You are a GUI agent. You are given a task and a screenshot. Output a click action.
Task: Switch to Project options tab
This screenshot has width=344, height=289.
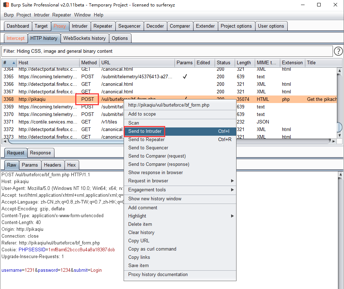236,26
